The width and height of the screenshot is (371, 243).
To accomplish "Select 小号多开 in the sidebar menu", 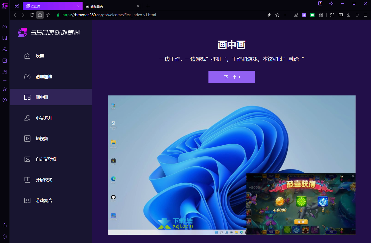I will (51, 118).
